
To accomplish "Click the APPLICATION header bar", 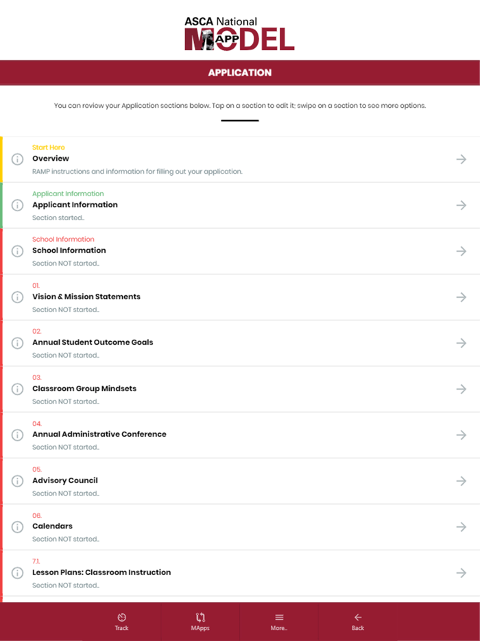I will 239,72.
